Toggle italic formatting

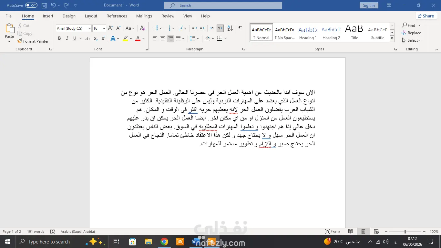(x=67, y=38)
